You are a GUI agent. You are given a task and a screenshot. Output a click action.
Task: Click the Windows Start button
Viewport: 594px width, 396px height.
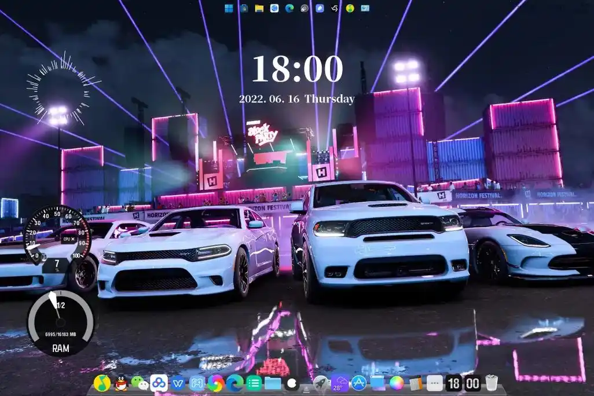228,8
